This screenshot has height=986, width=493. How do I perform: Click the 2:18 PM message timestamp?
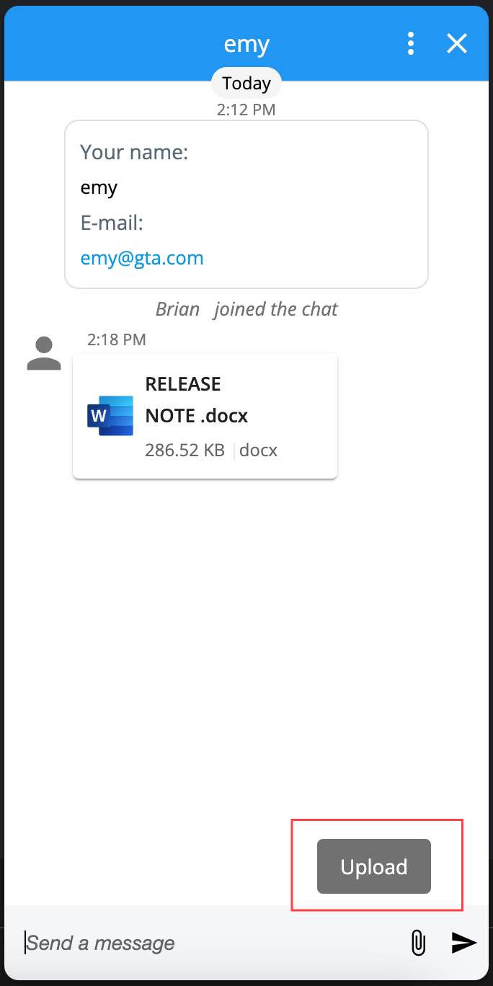pos(117,339)
